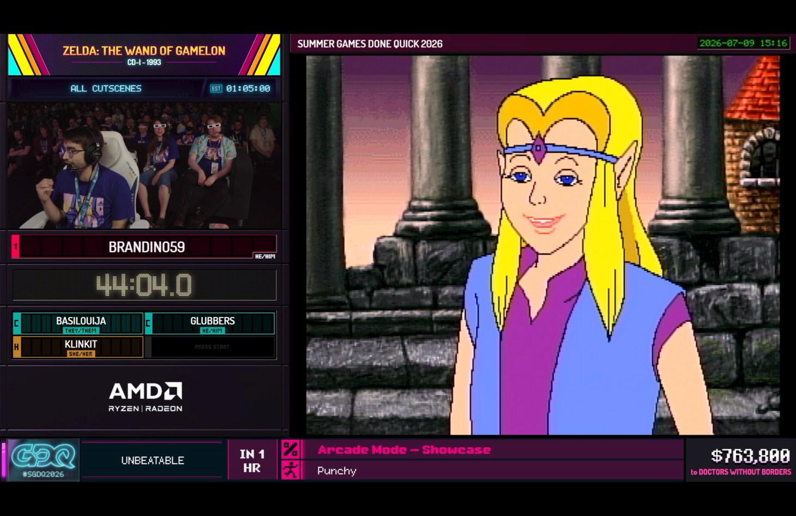Click the '#SGDQ2026' hashtag under the logo
Viewport: 796px width, 516px height.
click(44, 474)
